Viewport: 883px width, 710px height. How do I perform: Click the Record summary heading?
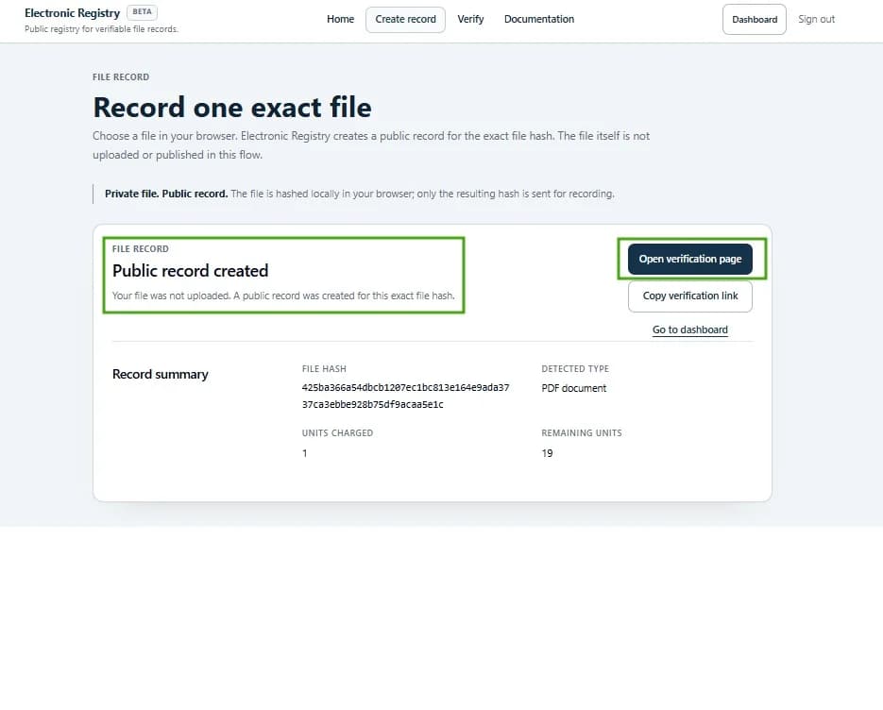160,375
